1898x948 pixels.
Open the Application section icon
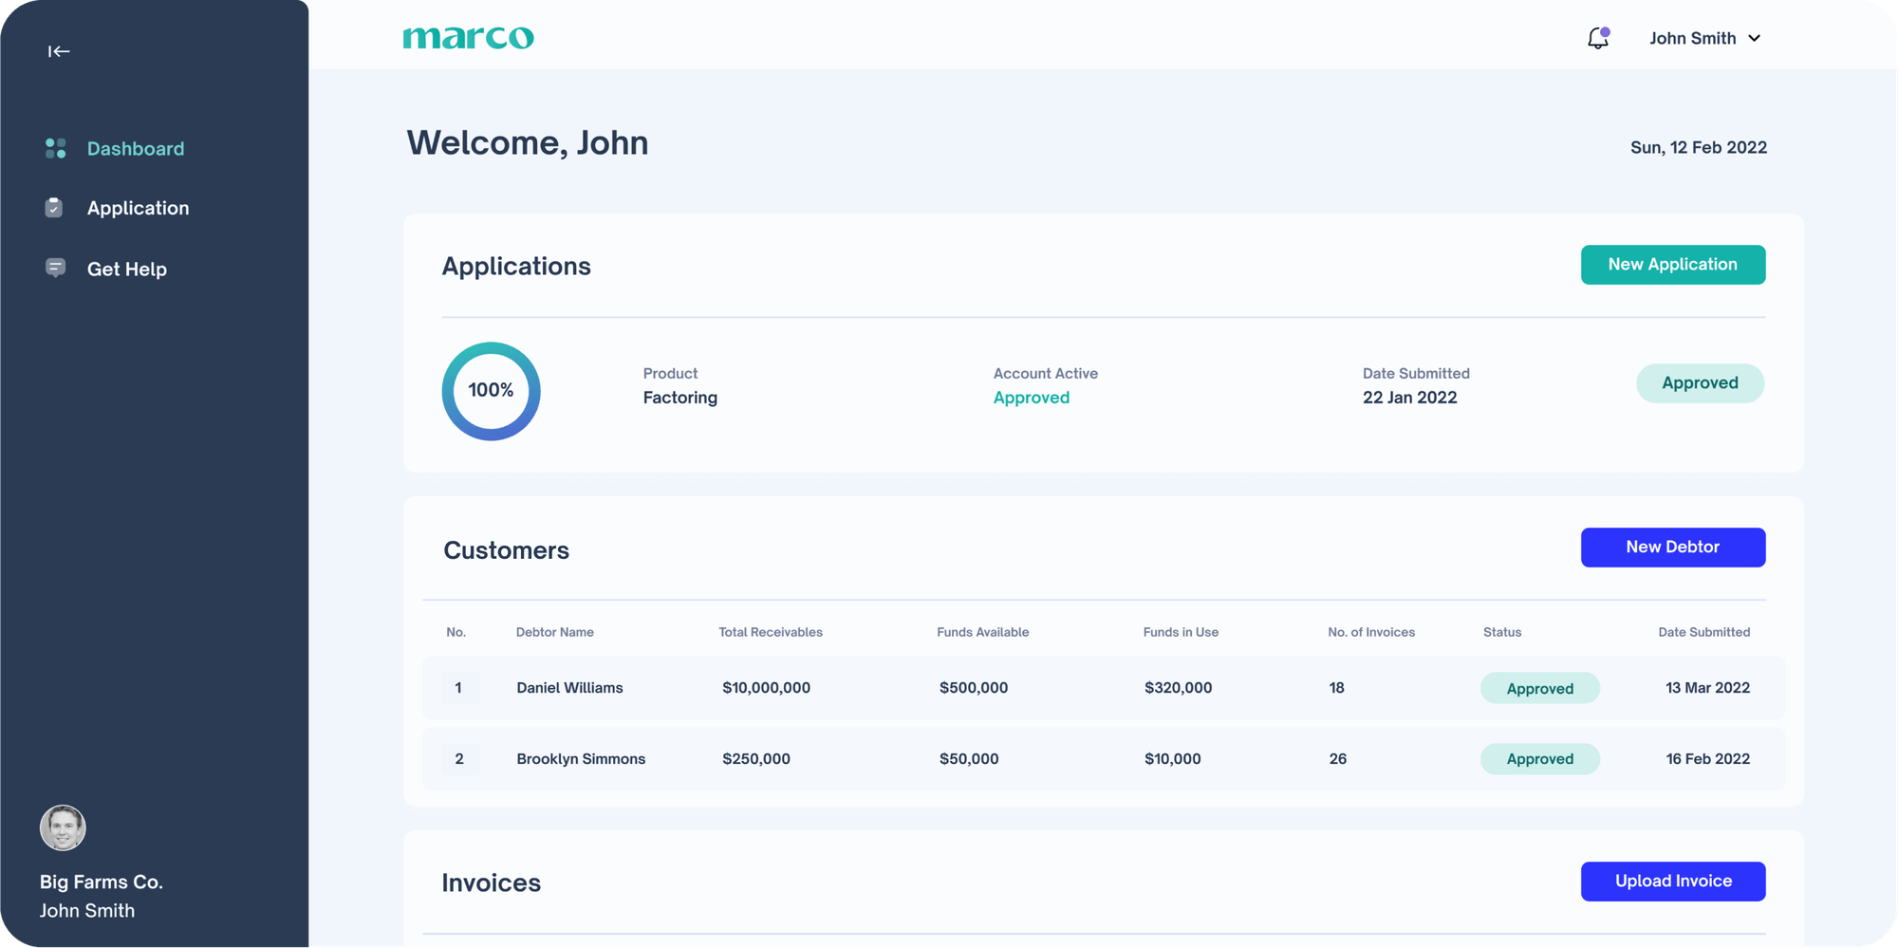[54, 208]
